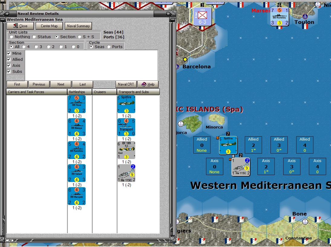This screenshot has height=247, width=331.
Task: Click the Toulon port anchor symbol
Action: [305, 16]
